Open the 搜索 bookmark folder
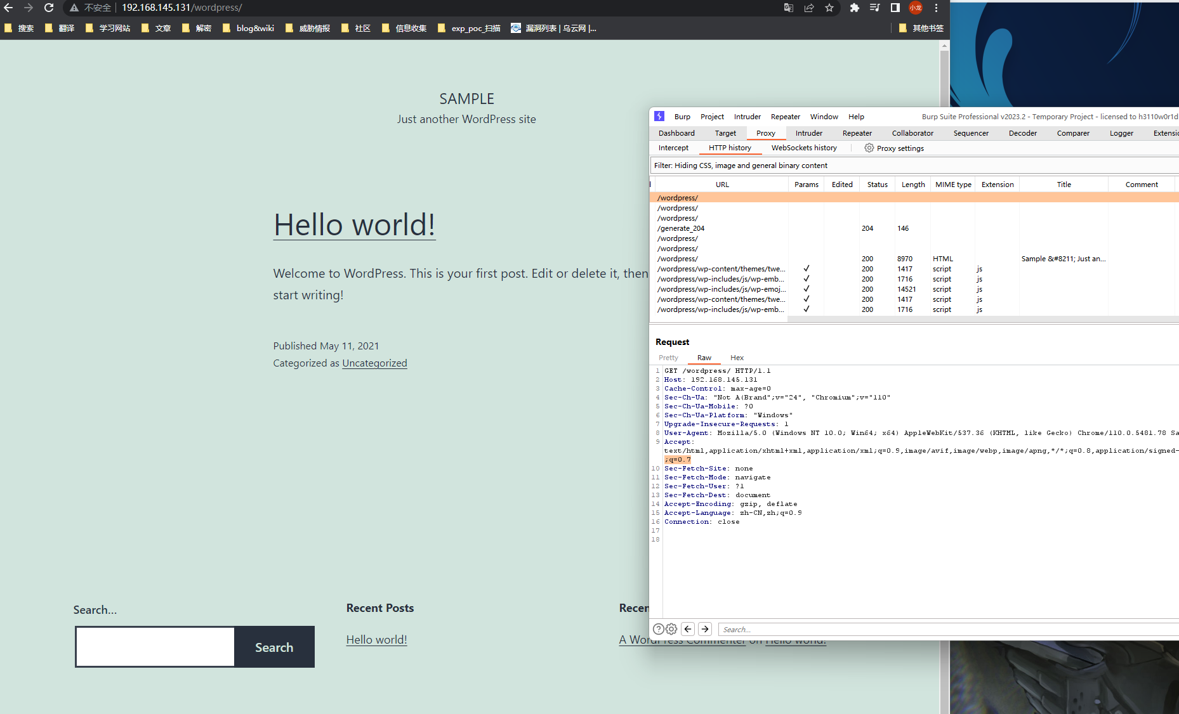The image size is (1179, 714). (x=19, y=28)
